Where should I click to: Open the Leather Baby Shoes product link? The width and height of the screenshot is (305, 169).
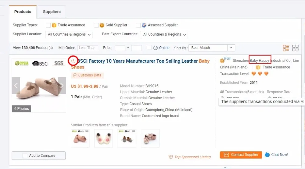140,64
